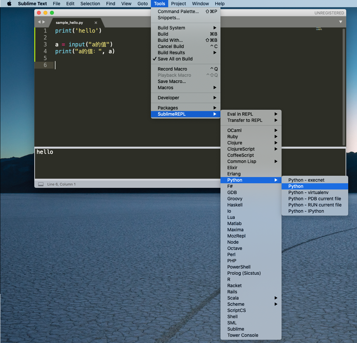
Task: Select Python - IPython
Action: pos(315,211)
